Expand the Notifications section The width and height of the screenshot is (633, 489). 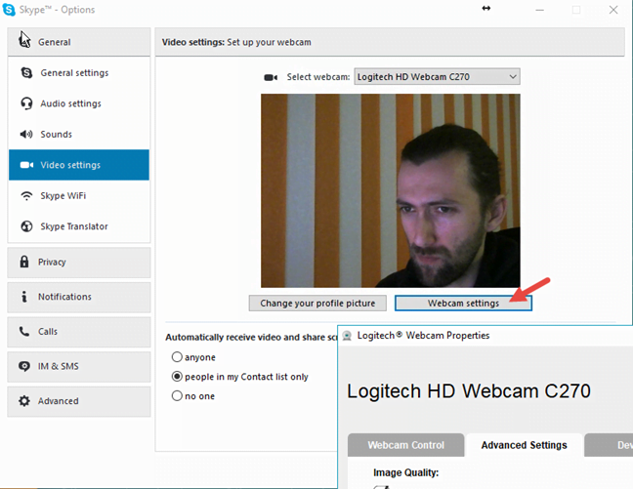click(x=79, y=297)
